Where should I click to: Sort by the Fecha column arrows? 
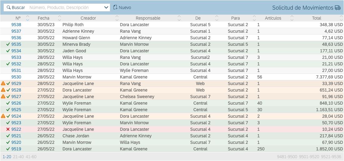pos(60,18)
